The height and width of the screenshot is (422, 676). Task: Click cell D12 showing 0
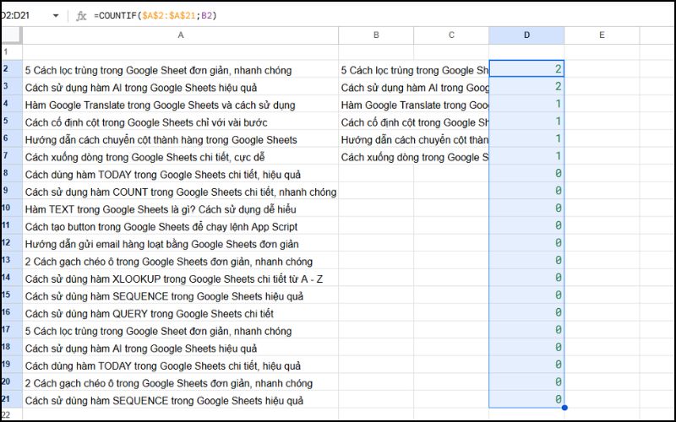[x=526, y=244]
